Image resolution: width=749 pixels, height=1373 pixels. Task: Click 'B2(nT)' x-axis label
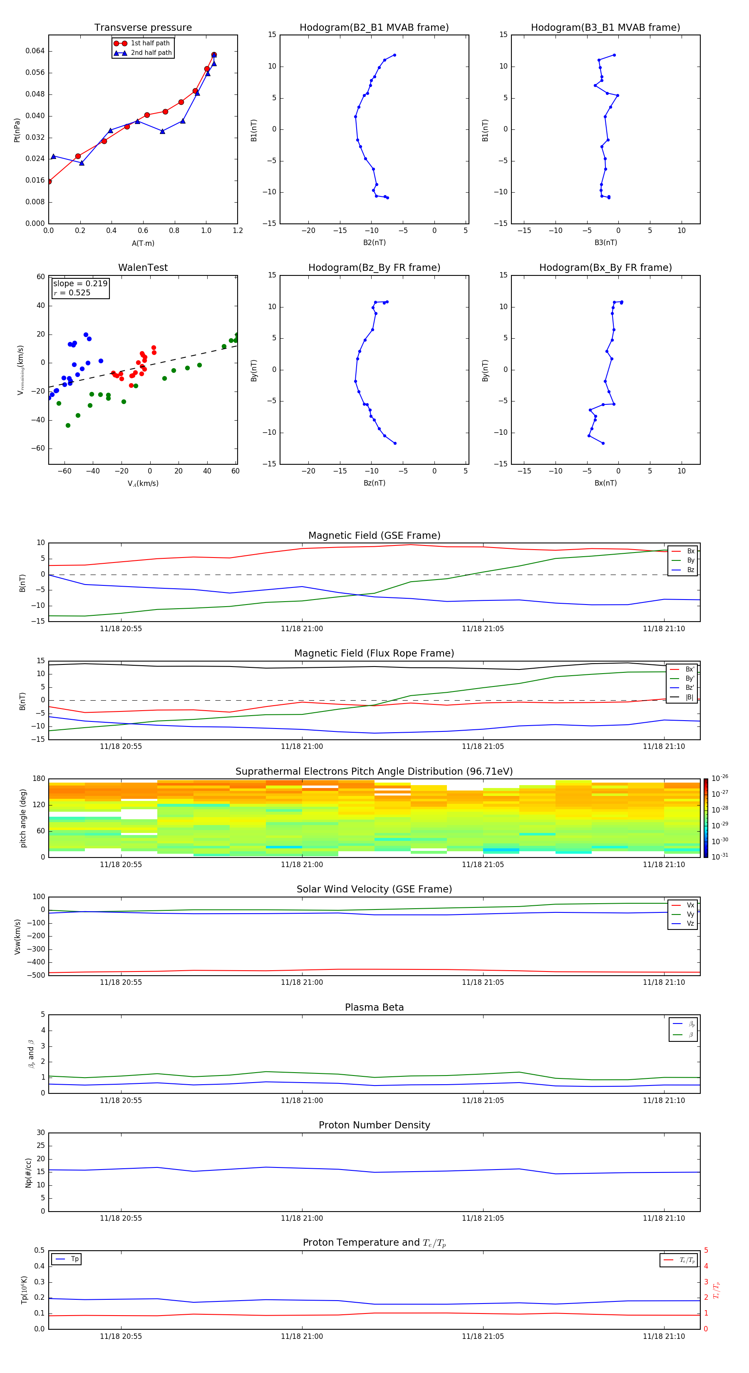coord(374,243)
